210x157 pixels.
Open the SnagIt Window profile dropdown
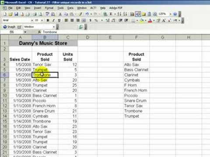point(54,27)
